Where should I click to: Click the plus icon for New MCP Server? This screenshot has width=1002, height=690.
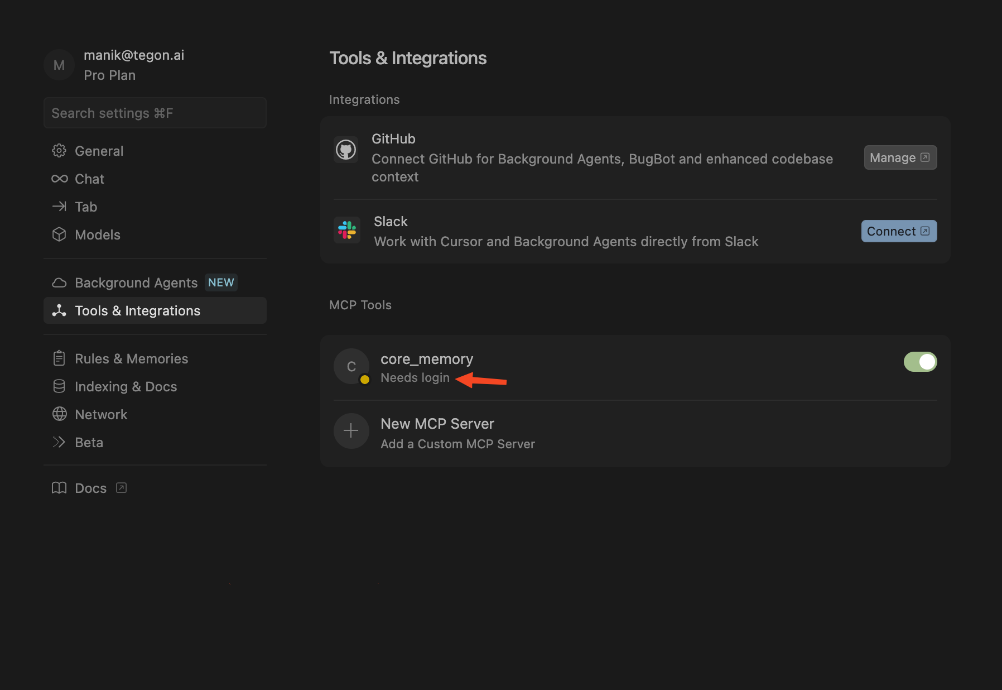(351, 431)
